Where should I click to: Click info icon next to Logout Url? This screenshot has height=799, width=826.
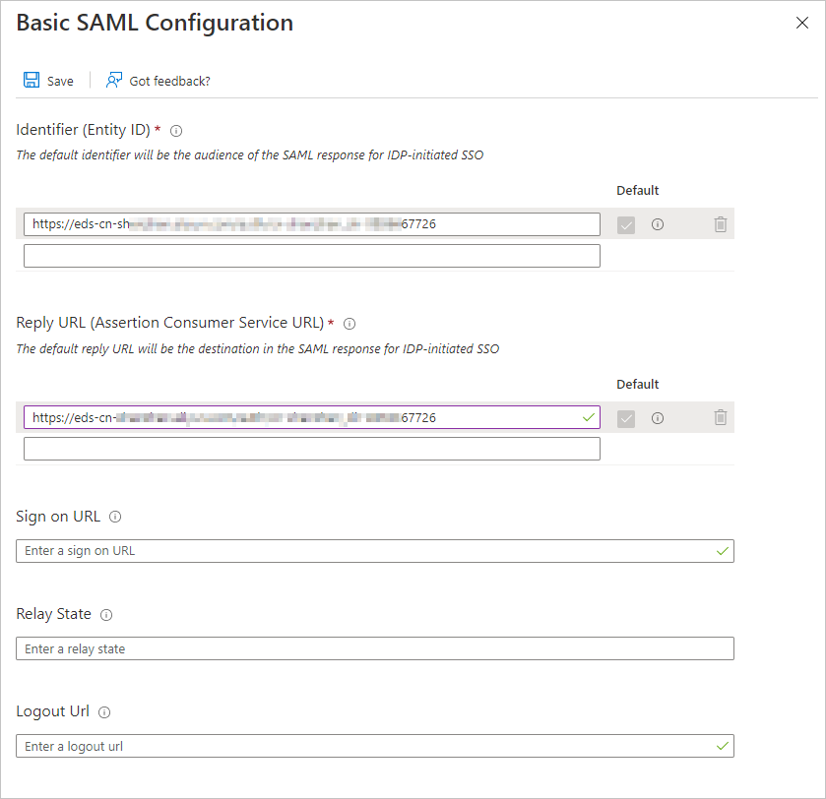(x=104, y=711)
